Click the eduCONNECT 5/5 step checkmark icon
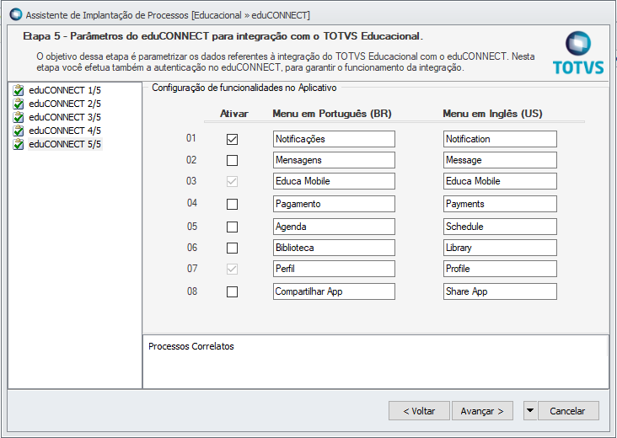617x438 pixels. 19,144
